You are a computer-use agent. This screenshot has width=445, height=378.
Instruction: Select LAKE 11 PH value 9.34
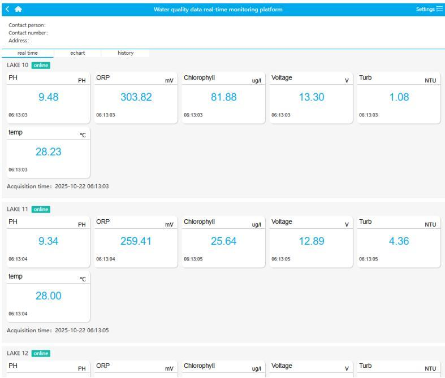point(49,241)
